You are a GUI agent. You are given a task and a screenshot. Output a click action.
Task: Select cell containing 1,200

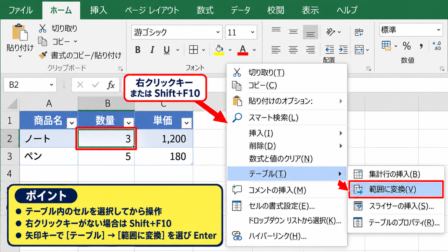[x=164, y=138]
